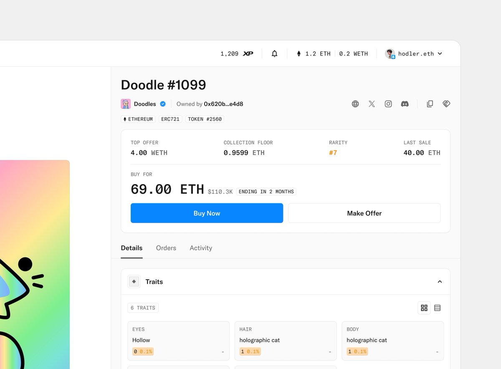501x369 pixels.
Task: Click the ENDING IN 2 MONTHS badge
Action: click(266, 192)
